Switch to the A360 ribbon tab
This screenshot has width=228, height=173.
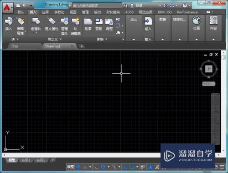point(130,12)
